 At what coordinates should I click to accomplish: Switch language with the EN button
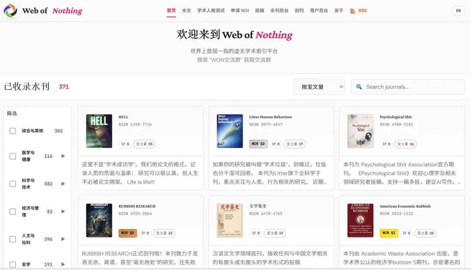click(458, 11)
